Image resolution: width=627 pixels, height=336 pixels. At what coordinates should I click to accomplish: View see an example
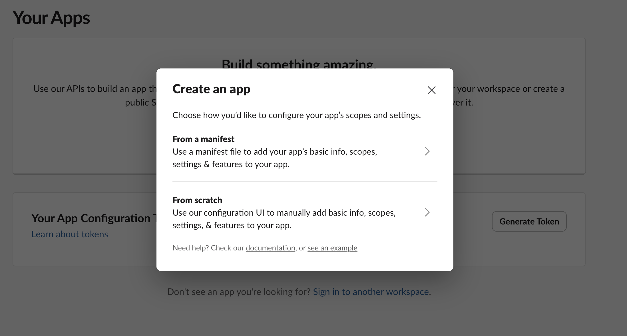pyautogui.click(x=332, y=248)
